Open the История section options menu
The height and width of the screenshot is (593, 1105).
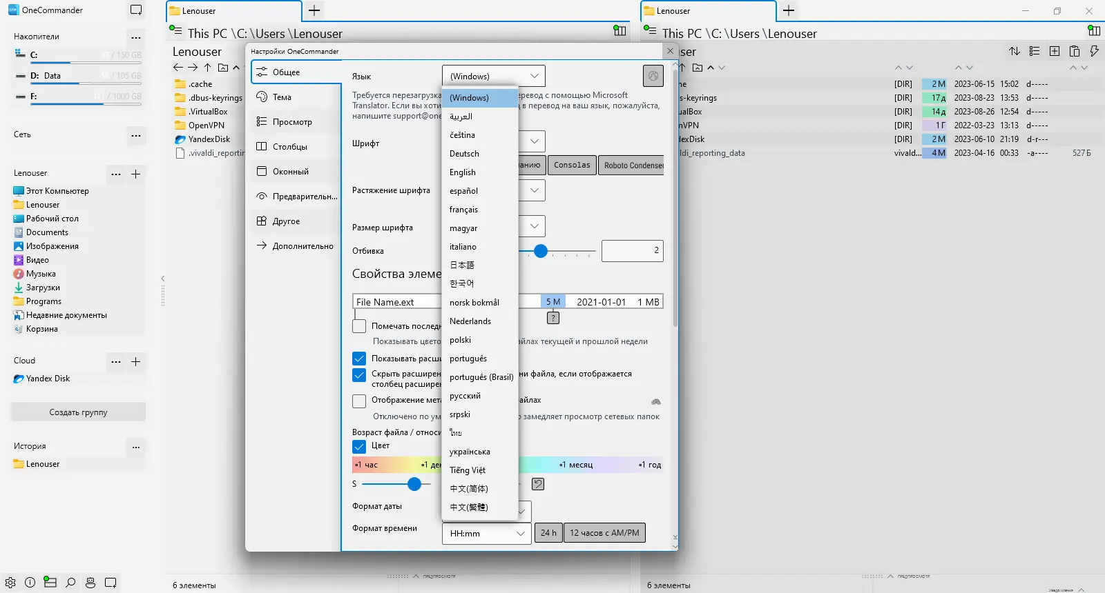click(136, 447)
